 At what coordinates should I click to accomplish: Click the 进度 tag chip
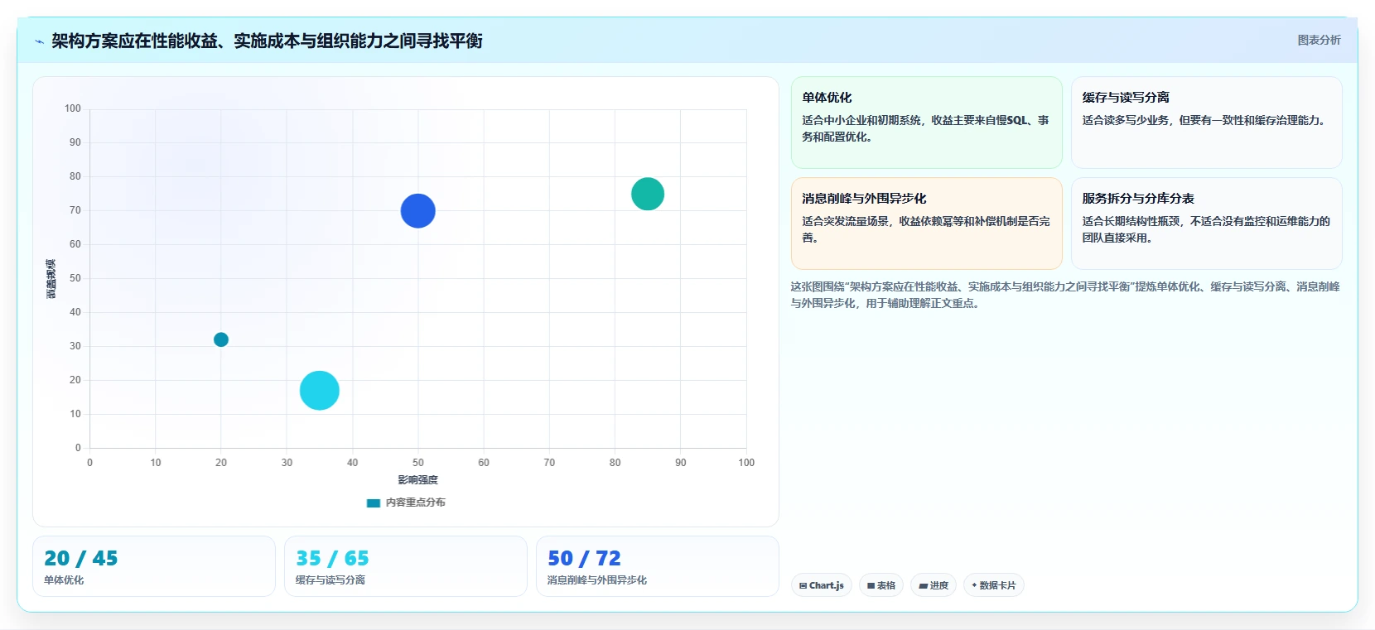934,585
